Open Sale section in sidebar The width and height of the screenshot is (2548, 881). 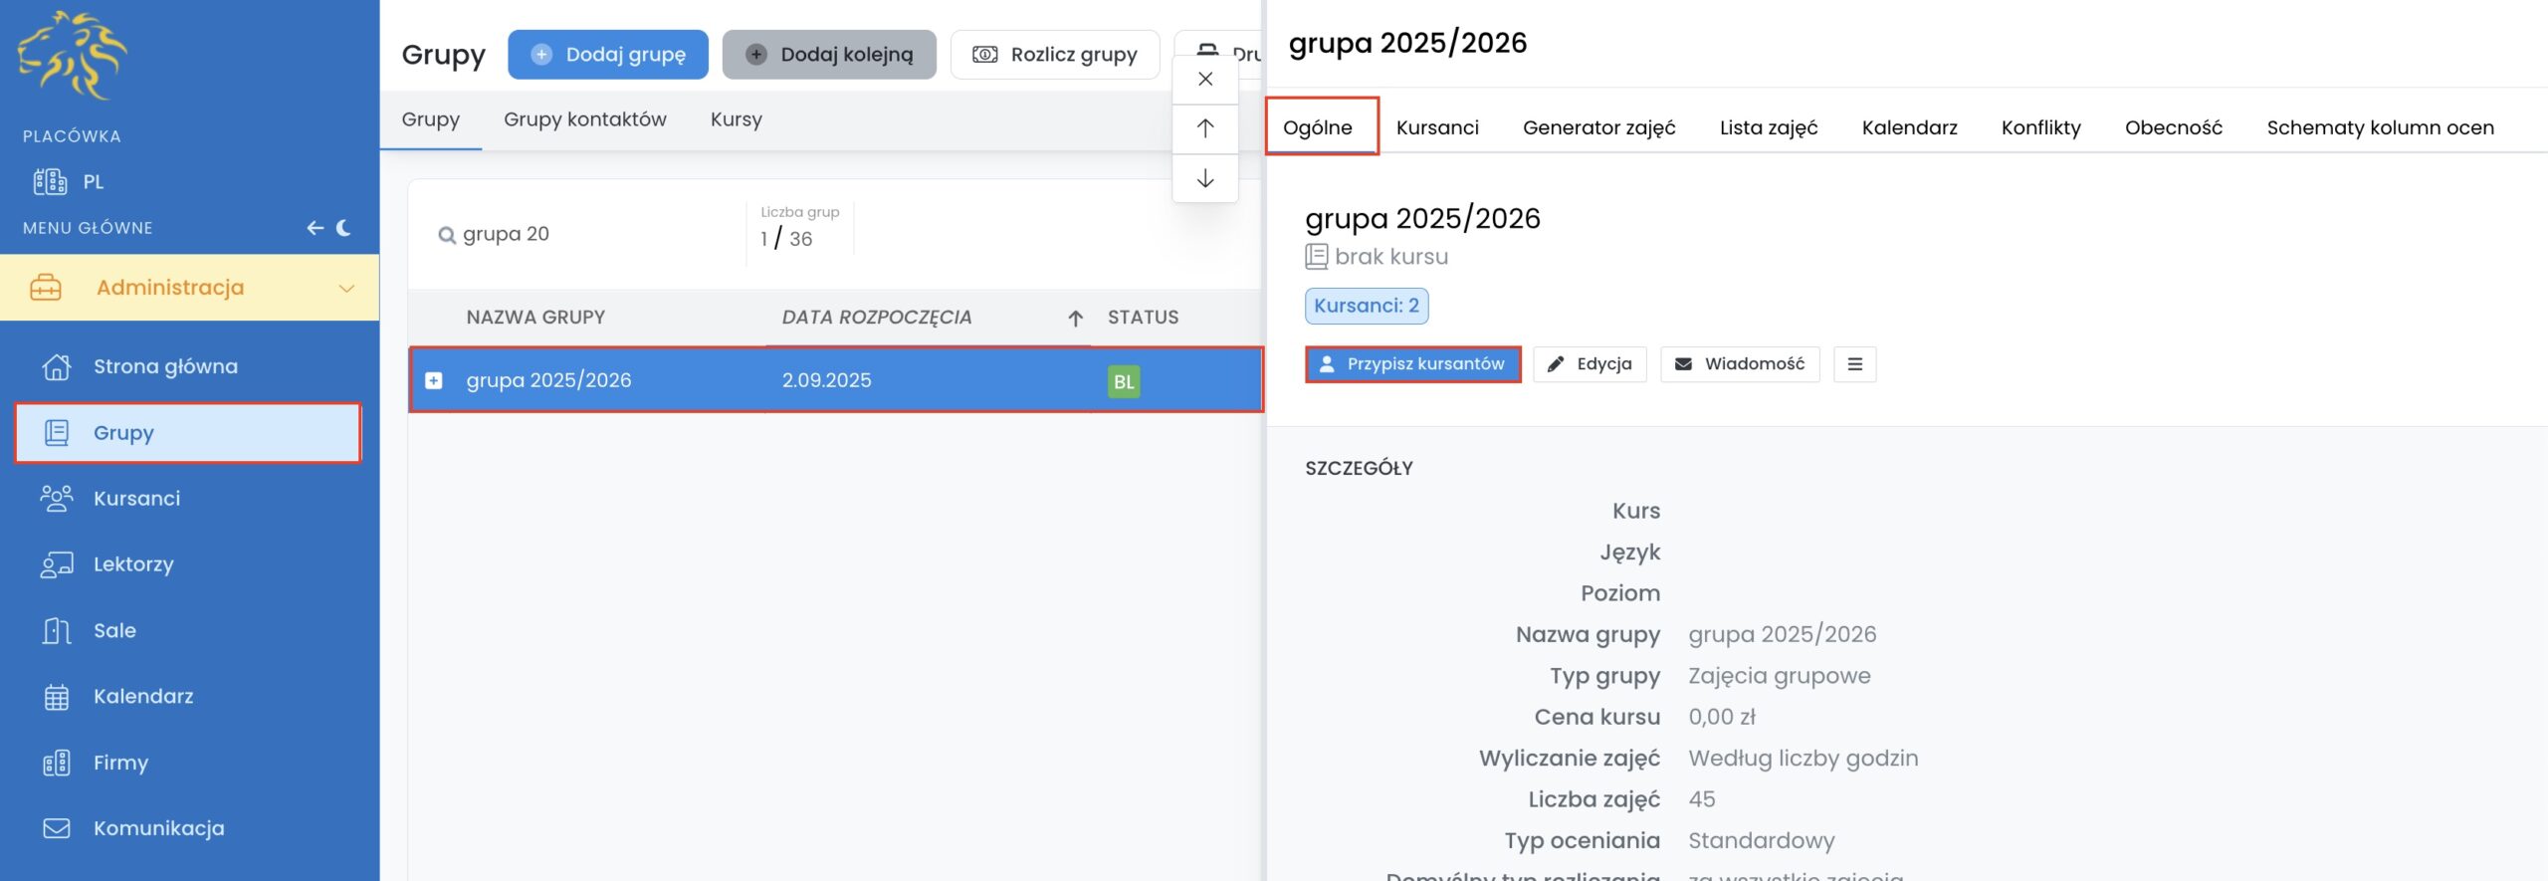tap(114, 630)
